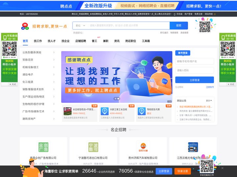The width and height of the screenshot is (237, 177).
Task: Click the 高级搜索 link
Action: 184,33
